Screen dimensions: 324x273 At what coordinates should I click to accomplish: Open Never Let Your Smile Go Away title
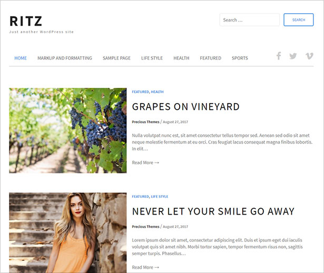pyautogui.click(x=213, y=211)
